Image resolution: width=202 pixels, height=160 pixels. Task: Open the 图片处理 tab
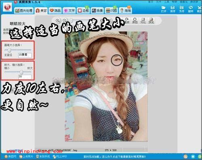click(x=24, y=11)
